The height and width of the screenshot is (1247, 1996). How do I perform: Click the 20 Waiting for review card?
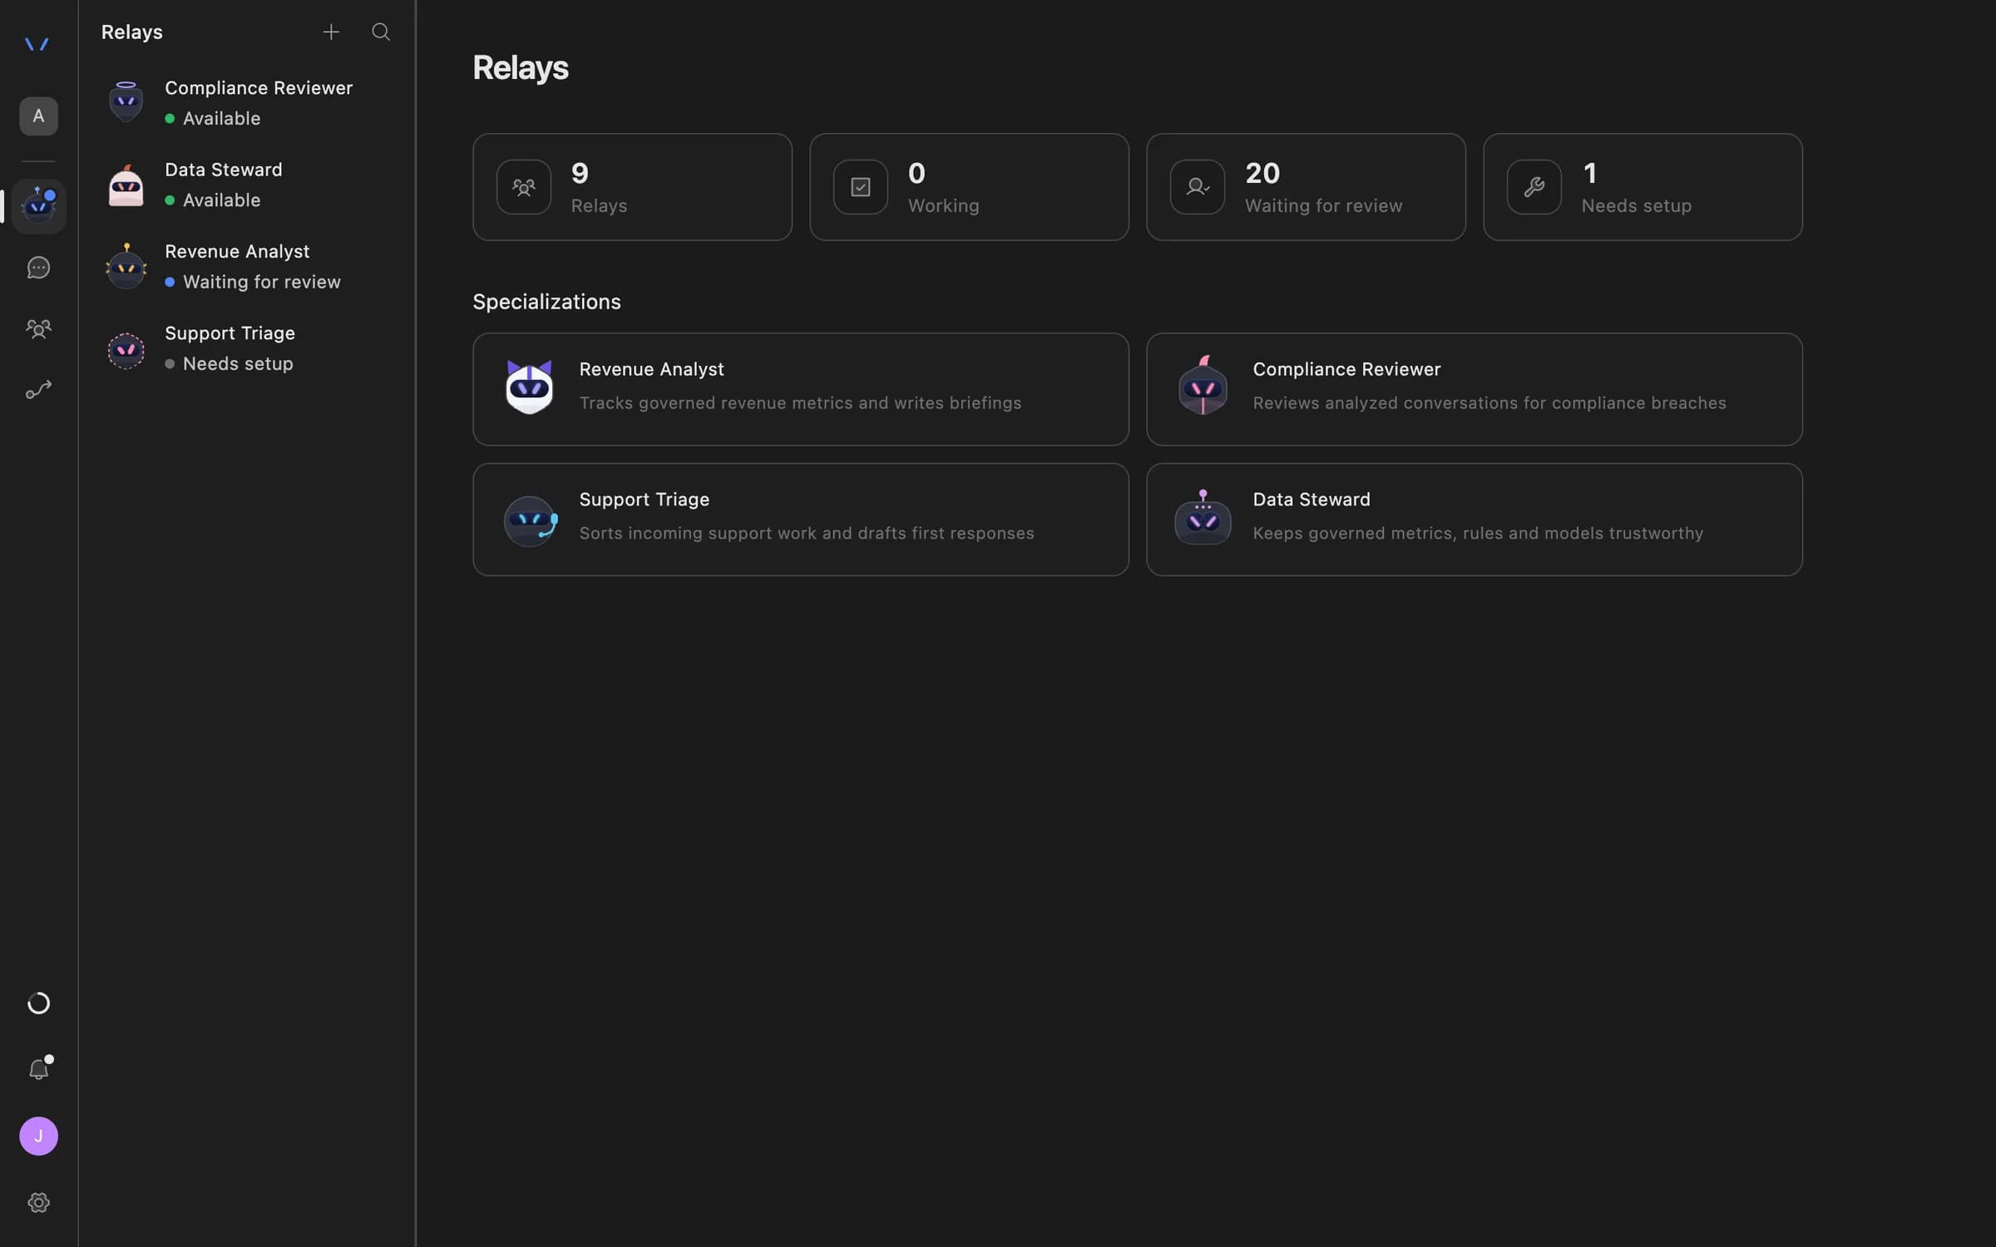click(1306, 187)
